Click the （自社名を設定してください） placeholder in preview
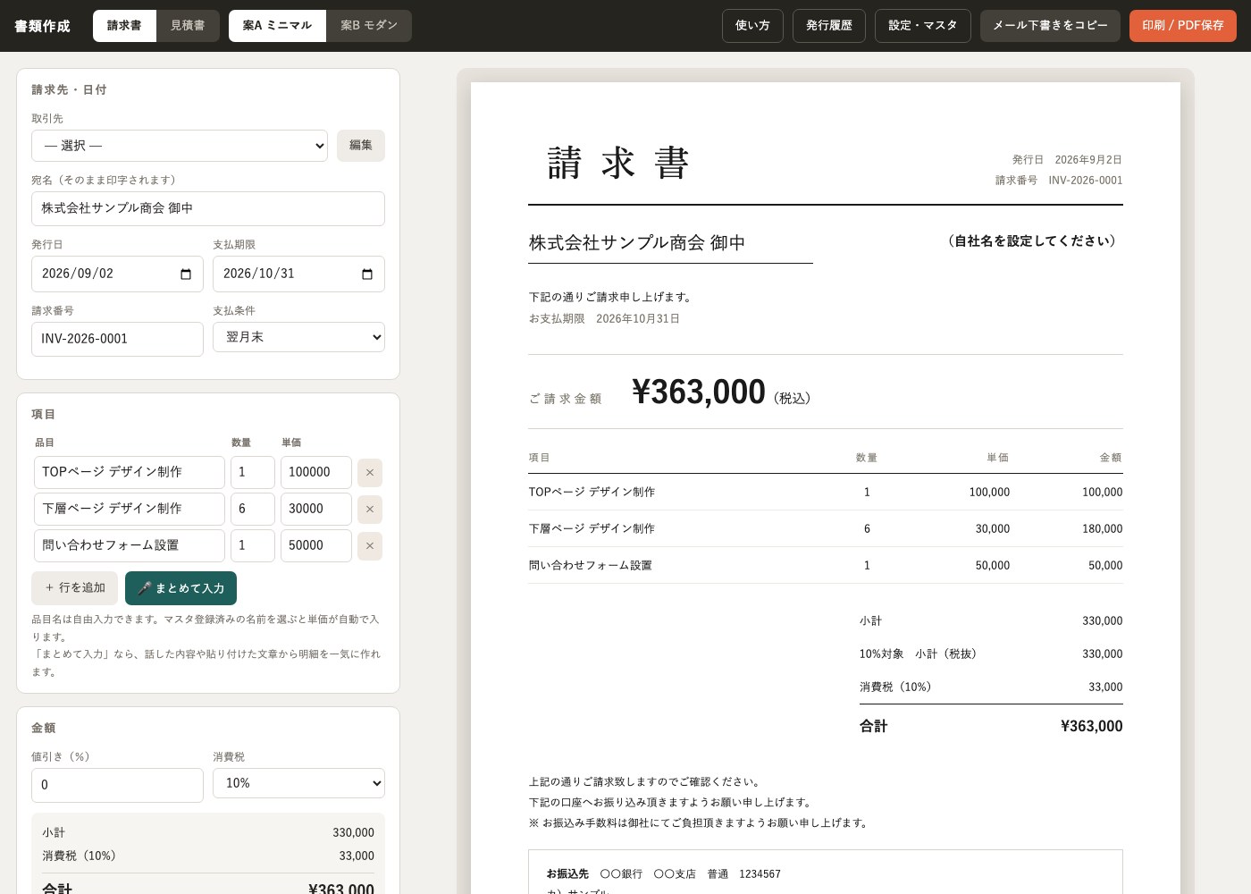 point(1032,240)
